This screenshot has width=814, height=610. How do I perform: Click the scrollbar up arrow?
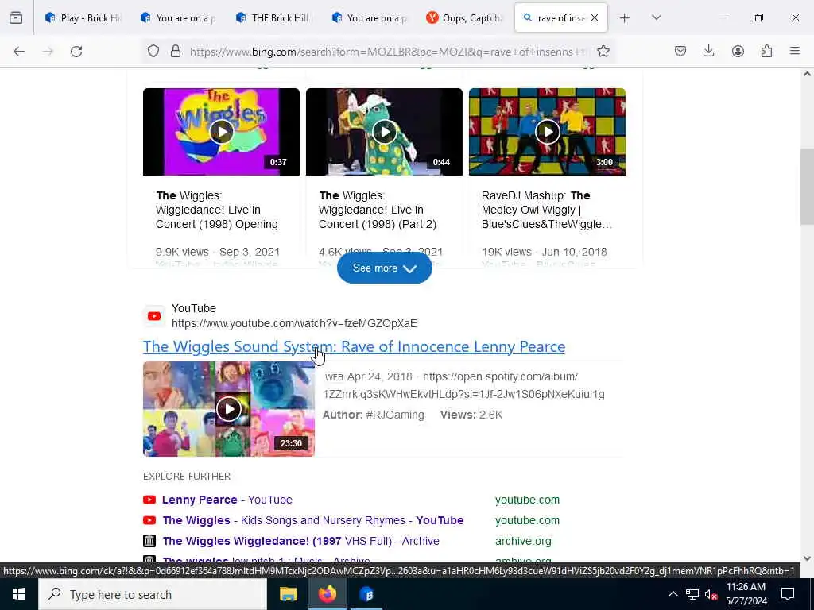pyautogui.click(x=807, y=74)
